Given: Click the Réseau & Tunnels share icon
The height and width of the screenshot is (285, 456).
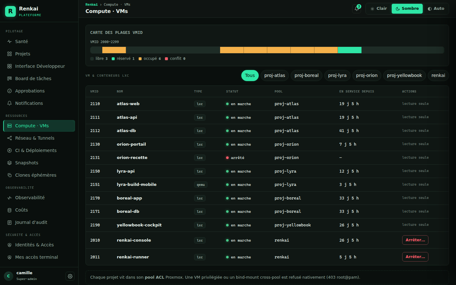Looking at the screenshot, I should (9, 138).
